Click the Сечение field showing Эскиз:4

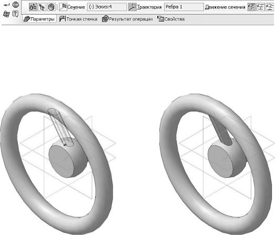[x=107, y=7]
